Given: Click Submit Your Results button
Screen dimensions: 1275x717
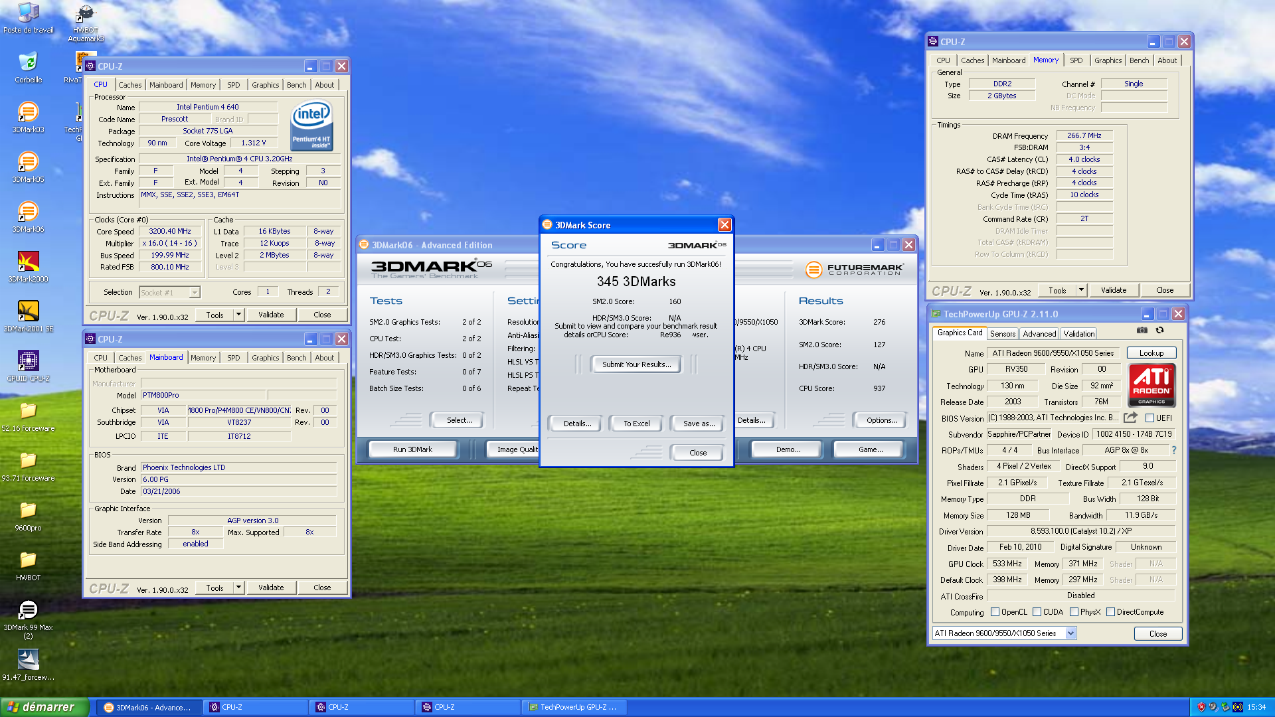Looking at the screenshot, I should 636,364.
